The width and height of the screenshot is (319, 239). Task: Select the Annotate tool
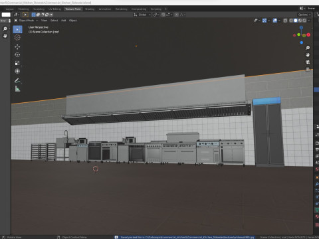click(x=17, y=81)
